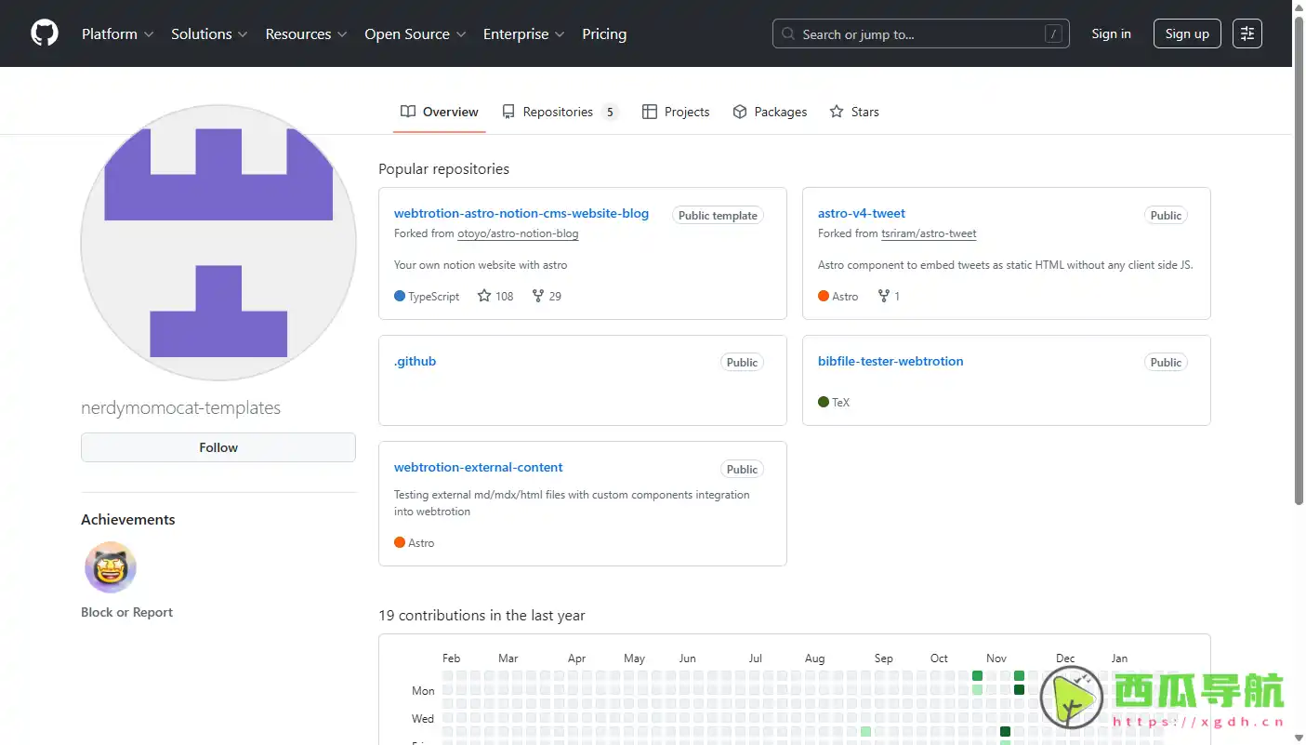The width and height of the screenshot is (1306, 745).
Task: Open the Quickdraw achievement badge
Action: click(111, 567)
